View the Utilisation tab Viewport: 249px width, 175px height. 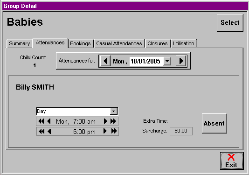click(184, 43)
